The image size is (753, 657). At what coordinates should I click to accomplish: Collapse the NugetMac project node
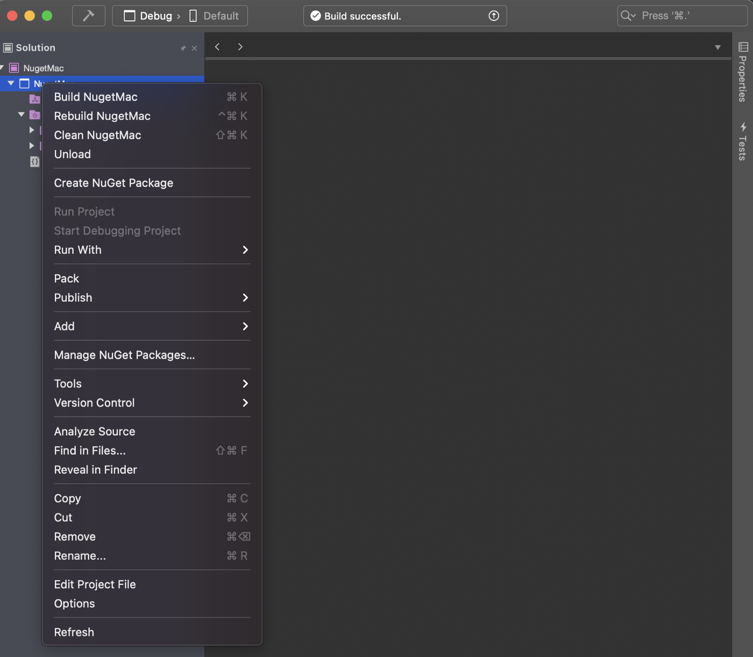tap(11, 83)
